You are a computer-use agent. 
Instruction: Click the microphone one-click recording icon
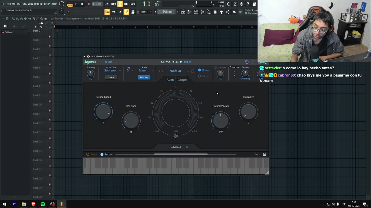(x=241, y=4)
